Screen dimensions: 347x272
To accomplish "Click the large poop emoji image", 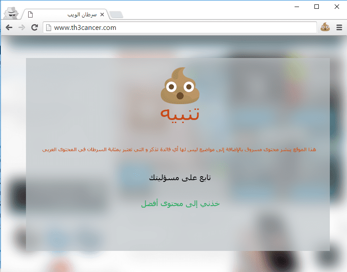I will click(x=180, y=86).
